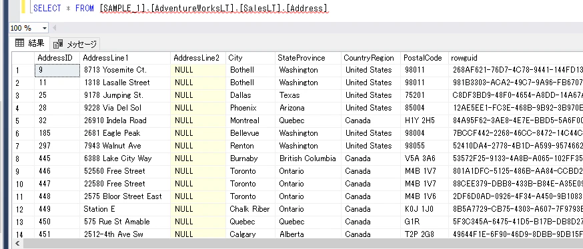Click the SELECT query text in editor
The width and height of the screenshot is (583, 249).
[181, 8]
